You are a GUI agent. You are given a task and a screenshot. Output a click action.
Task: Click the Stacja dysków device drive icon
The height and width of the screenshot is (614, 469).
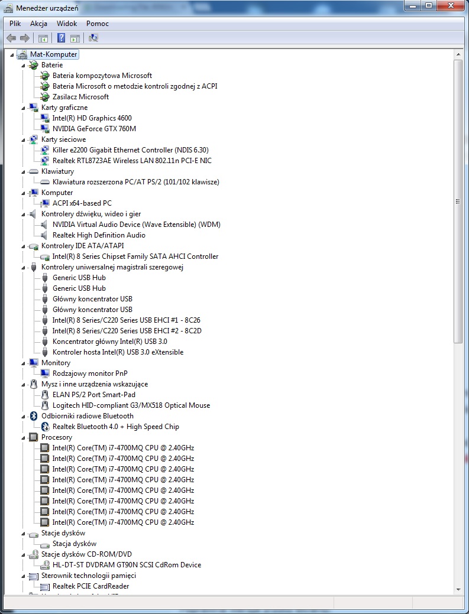(x=45, y=544)
